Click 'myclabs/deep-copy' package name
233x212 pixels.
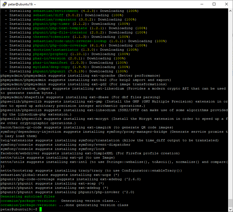point(51,67)
